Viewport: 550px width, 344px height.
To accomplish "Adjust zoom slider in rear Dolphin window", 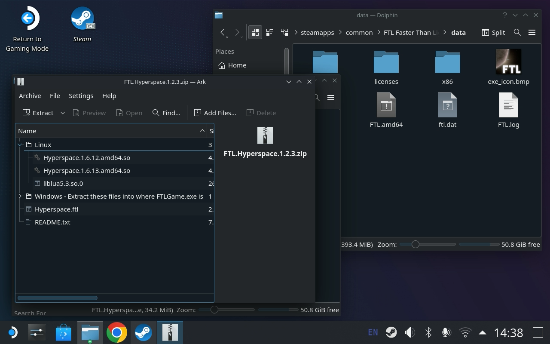I will tap(226, 310).
